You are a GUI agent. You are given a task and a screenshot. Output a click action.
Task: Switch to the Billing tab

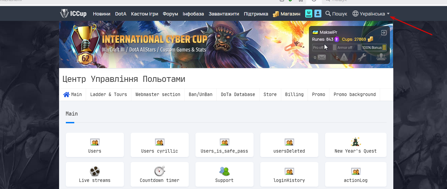tap(294, 95)
